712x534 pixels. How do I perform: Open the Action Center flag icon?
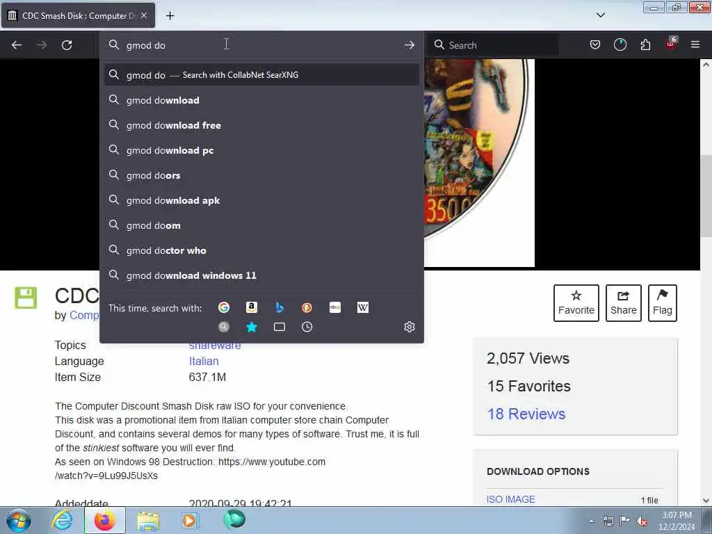click(625, 521)
